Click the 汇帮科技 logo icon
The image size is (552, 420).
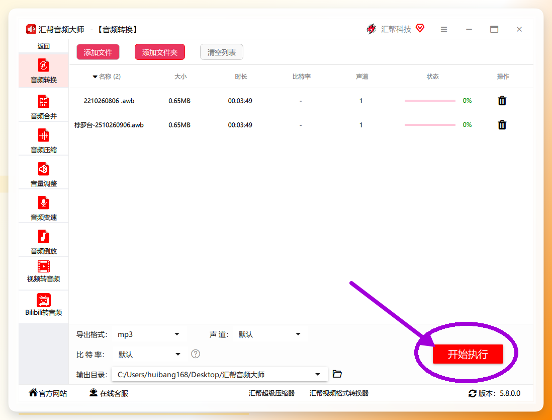tap(371, 29)
